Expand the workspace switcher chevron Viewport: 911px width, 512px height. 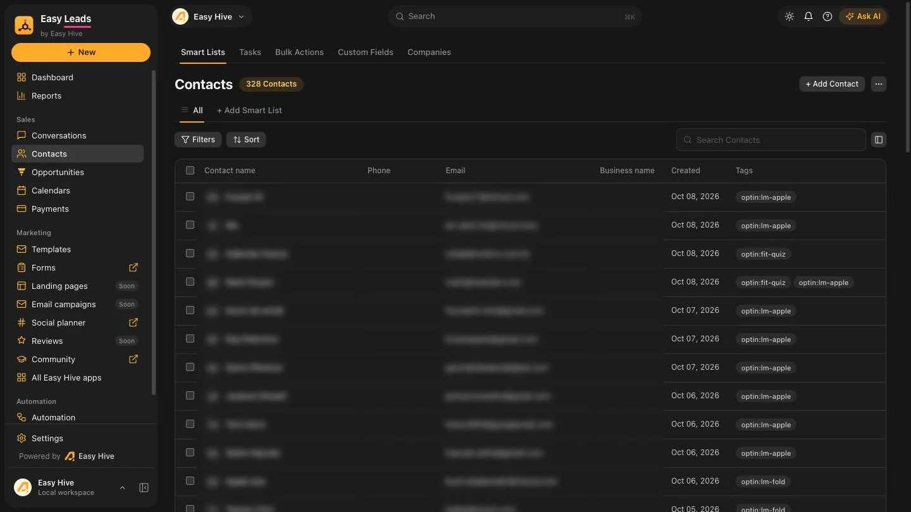[122, 488]
